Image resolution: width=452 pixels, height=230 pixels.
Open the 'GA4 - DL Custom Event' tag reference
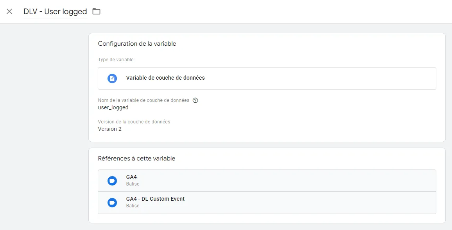click(x=267, y=203)
